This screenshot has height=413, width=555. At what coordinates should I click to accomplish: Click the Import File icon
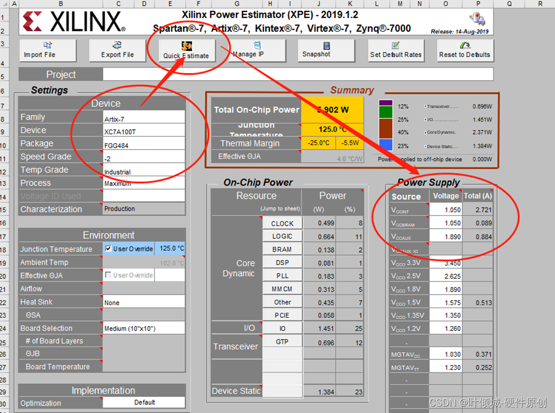click(48, 45)
